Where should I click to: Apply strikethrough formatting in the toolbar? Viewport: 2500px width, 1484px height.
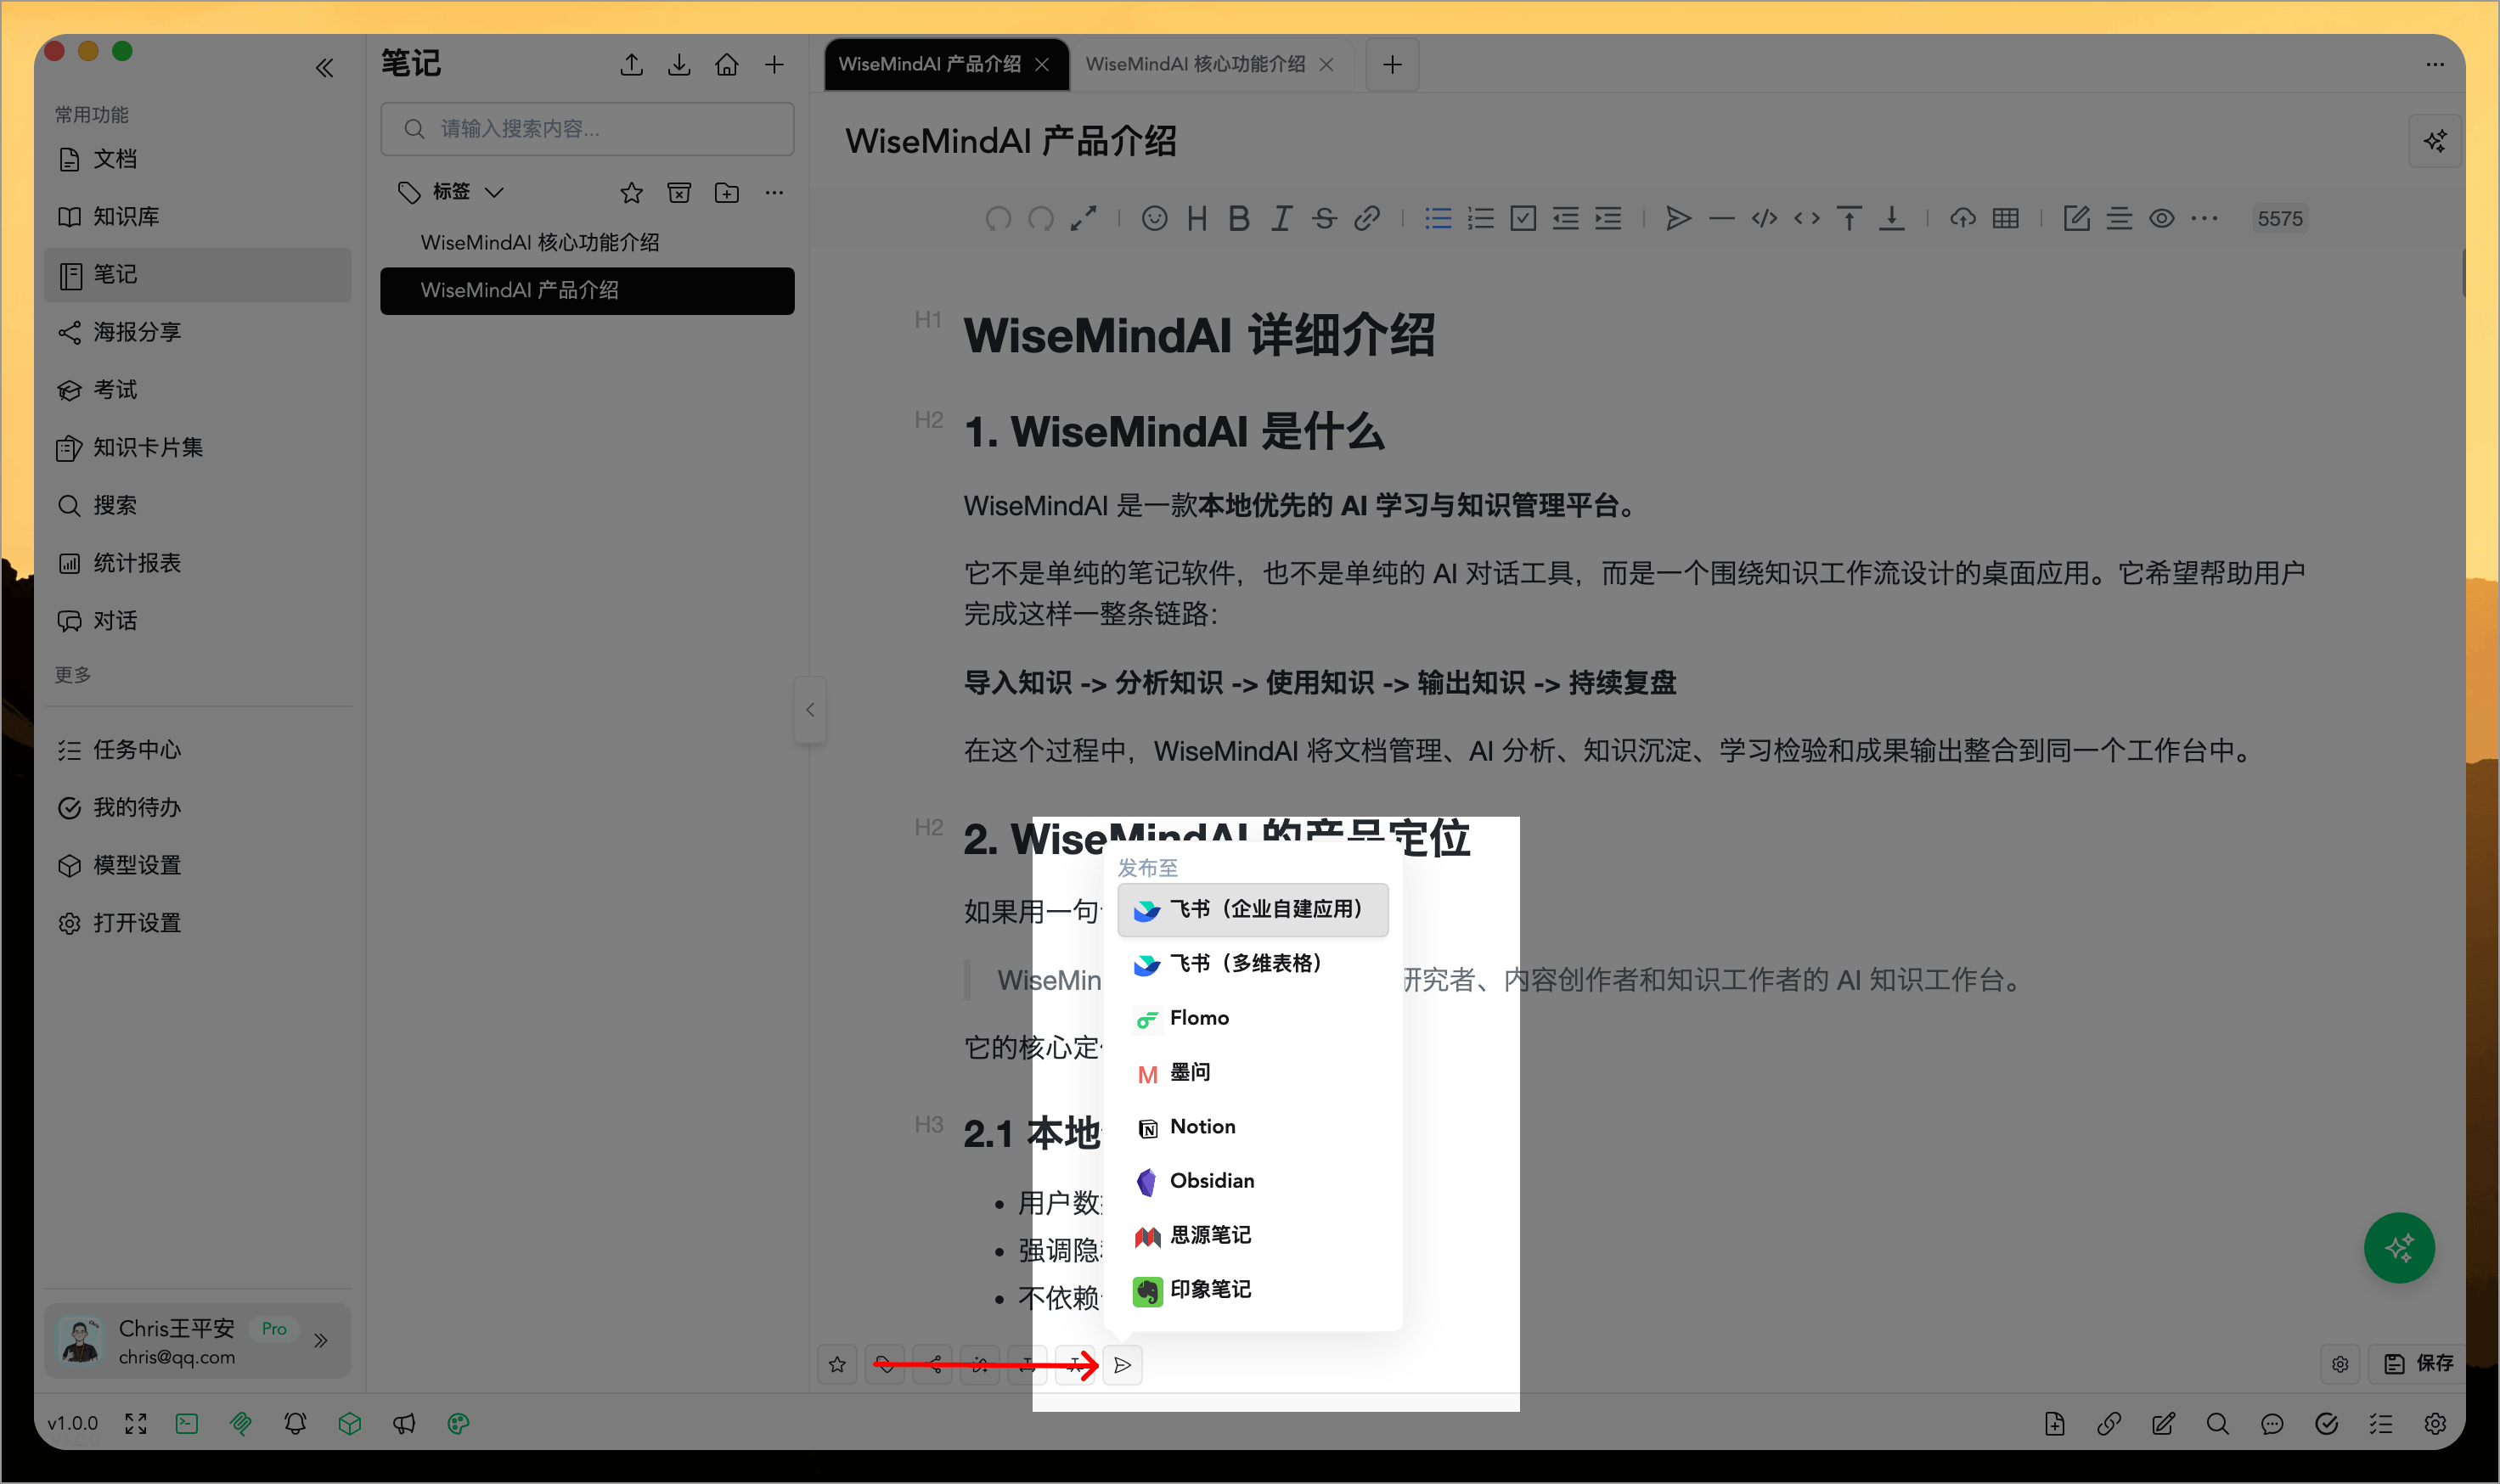[1324, 218]
